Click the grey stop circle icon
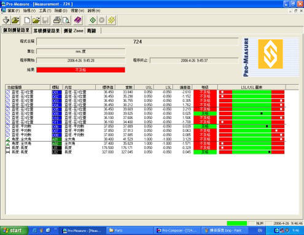 click(102, 20)
